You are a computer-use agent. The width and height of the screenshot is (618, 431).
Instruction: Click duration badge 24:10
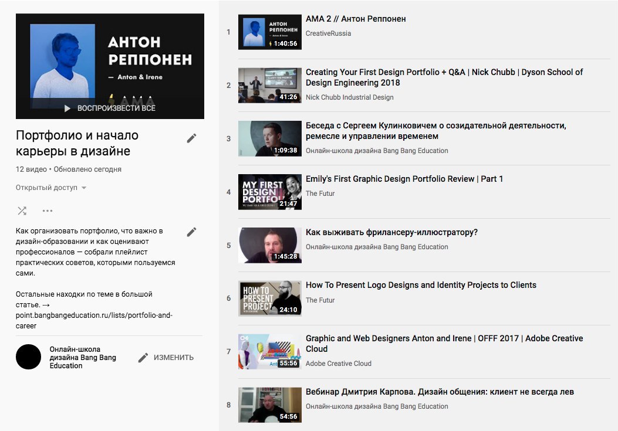pyautogui.click(x=289, y=310)
